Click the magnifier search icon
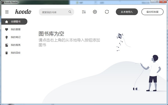Image resolution: width=168 pixels, height=105 pixels. pos(70,12)
